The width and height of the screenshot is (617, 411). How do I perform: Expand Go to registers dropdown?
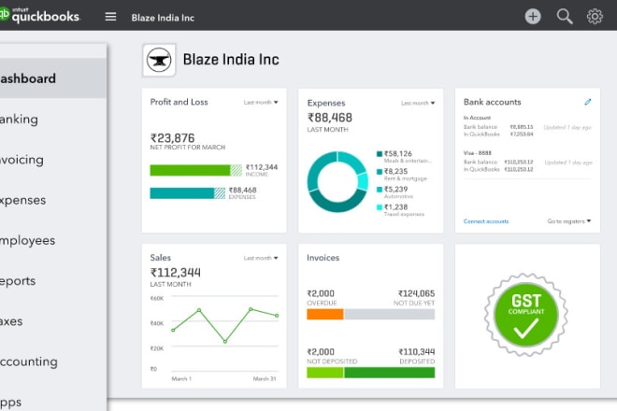pos(569,221)
